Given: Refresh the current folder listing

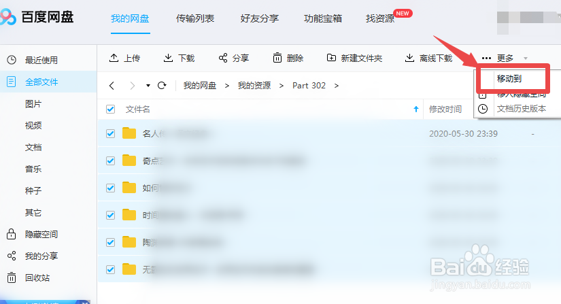Looking at the screenshot, I should [x=162, y=86].
